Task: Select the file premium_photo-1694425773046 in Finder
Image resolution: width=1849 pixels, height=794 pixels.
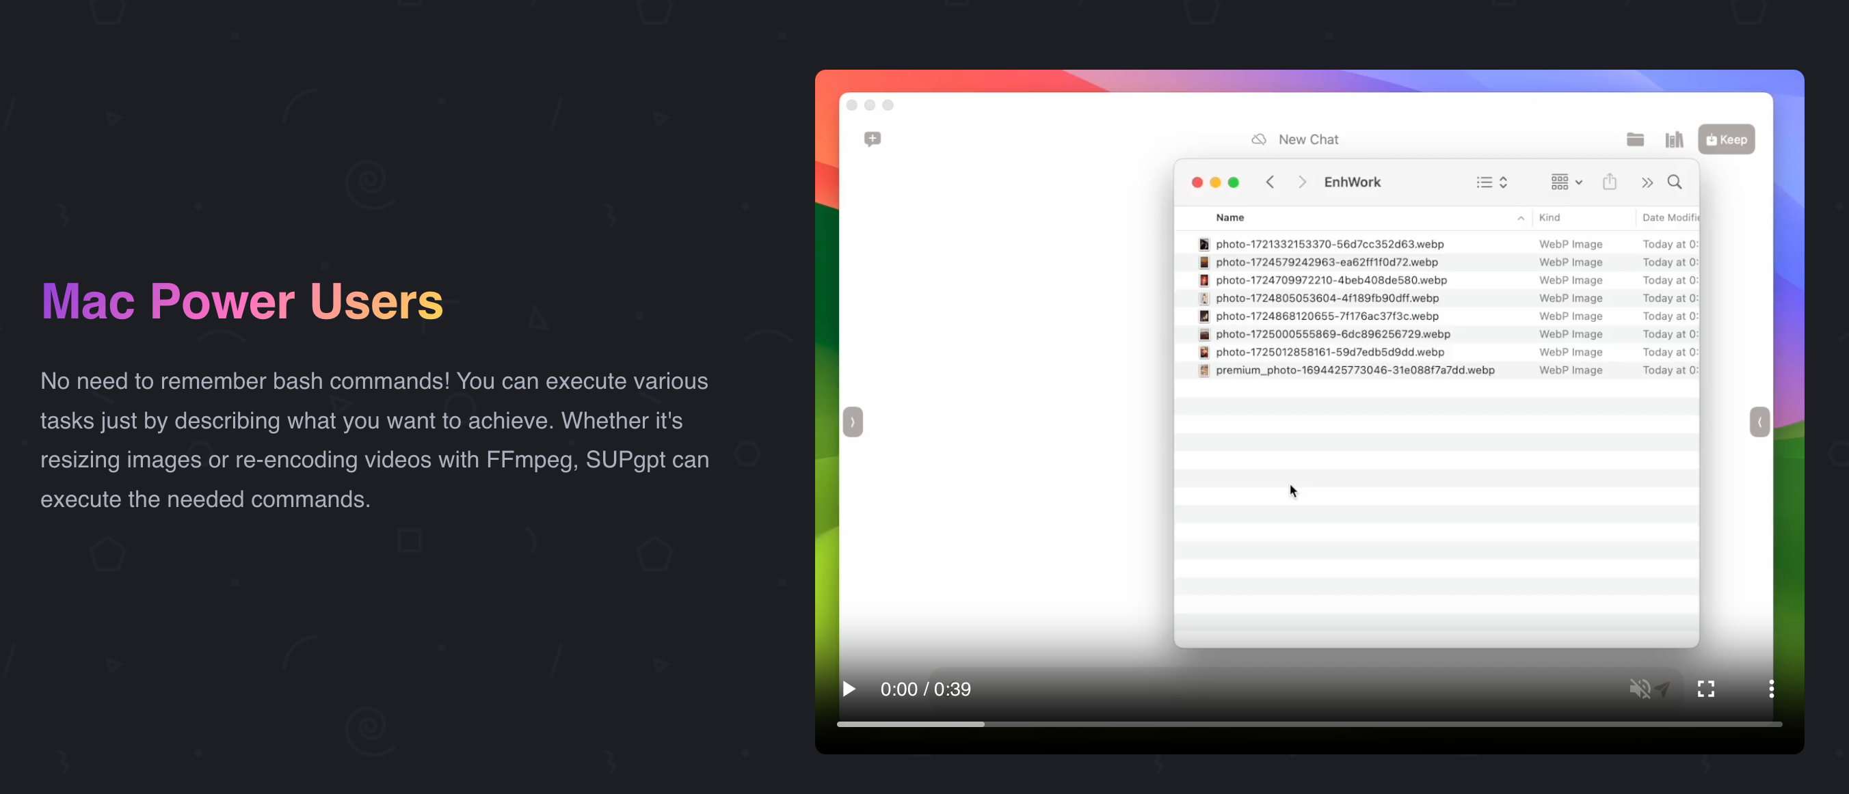Action: tap(1353, 370)
